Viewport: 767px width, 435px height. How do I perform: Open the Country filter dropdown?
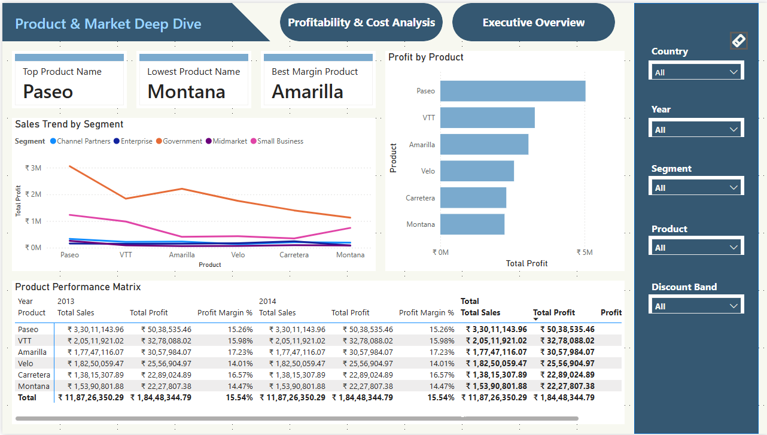point(696,72)
